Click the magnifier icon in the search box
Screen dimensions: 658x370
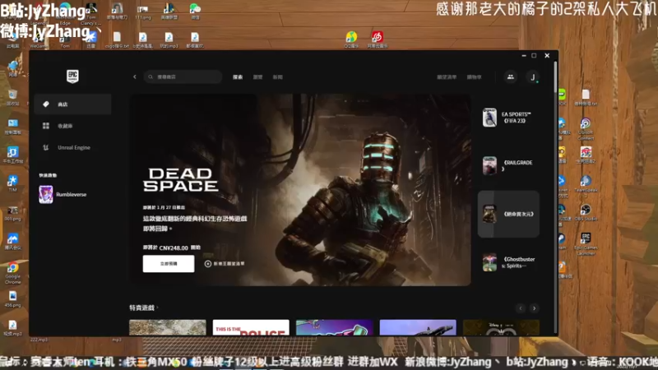pos(151,76)
